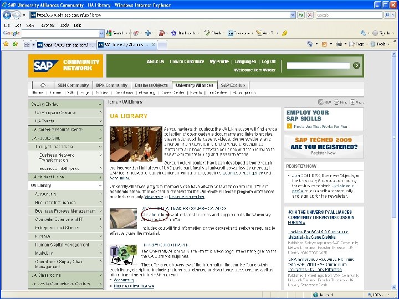Click the Google toolbar AutoFill icon
The width and height of the screenshot is (399, 299).
(x=259, y=33)
